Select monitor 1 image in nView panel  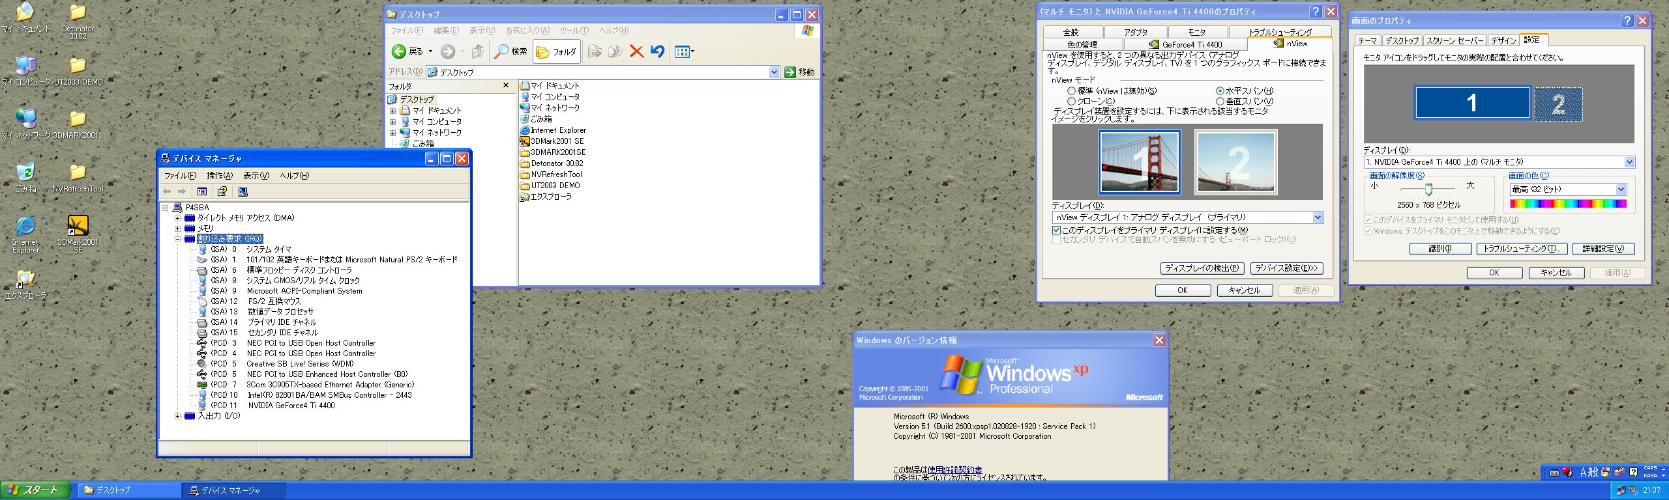(1139, 161)
